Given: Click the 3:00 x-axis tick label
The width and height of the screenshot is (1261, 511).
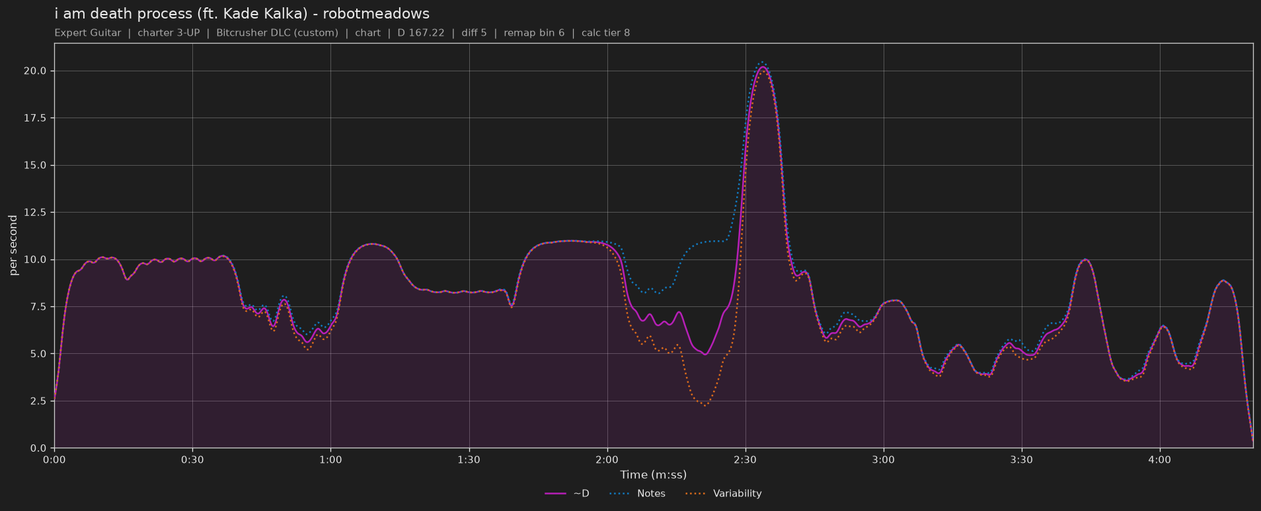Looking at the screenshot, I should point(883,460).
